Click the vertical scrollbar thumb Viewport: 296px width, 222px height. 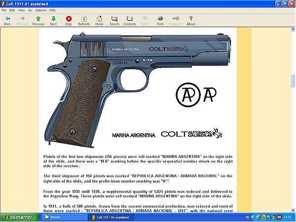coord(293,81)
